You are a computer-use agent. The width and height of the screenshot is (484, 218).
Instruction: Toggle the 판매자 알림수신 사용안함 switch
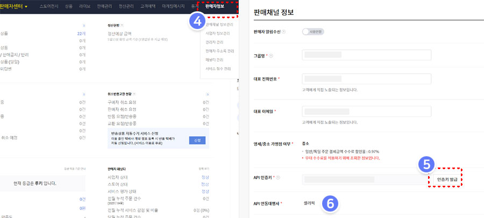313,32
